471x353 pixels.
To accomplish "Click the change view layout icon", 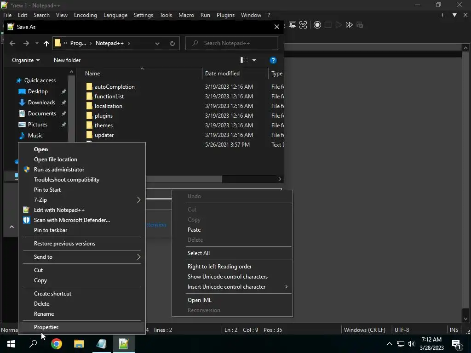I will point(244,60).
